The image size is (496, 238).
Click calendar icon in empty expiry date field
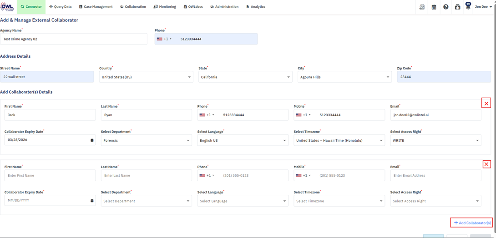tap(92, 201)
